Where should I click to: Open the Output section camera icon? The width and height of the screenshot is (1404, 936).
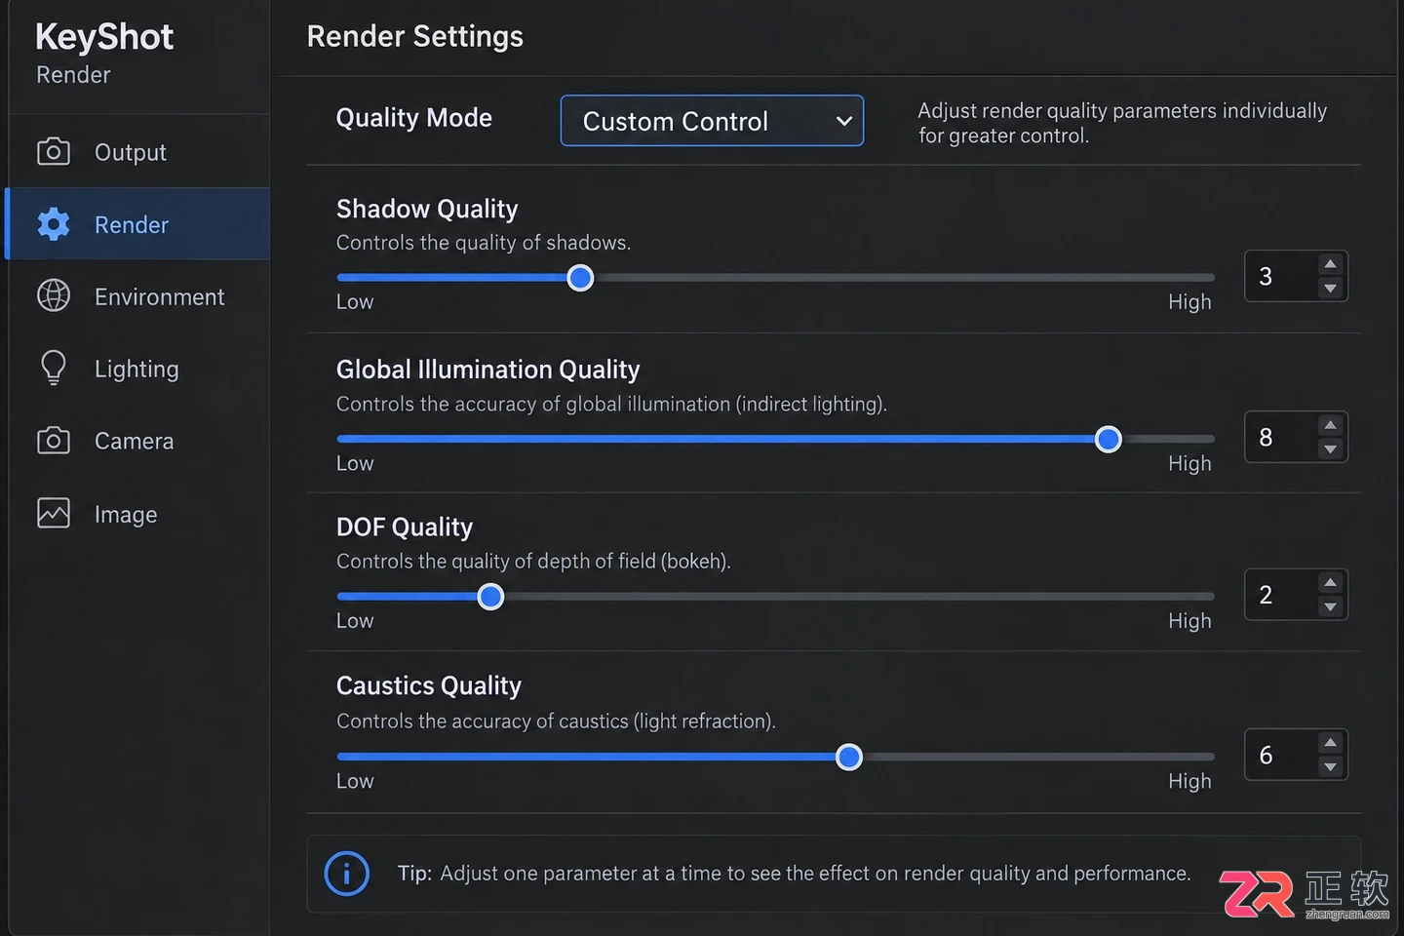click(x=54, y=151)
